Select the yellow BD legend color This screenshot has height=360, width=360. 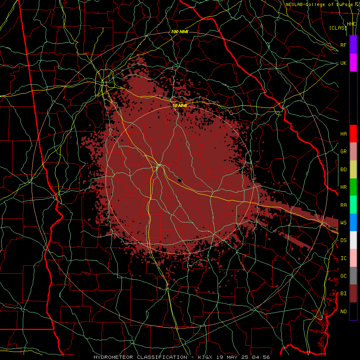(x=353, y=170)
